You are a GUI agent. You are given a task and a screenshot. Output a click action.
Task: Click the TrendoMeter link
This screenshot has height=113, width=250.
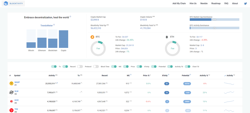(46, 25)
